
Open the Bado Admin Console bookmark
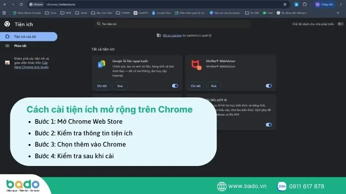coord(27,13)
